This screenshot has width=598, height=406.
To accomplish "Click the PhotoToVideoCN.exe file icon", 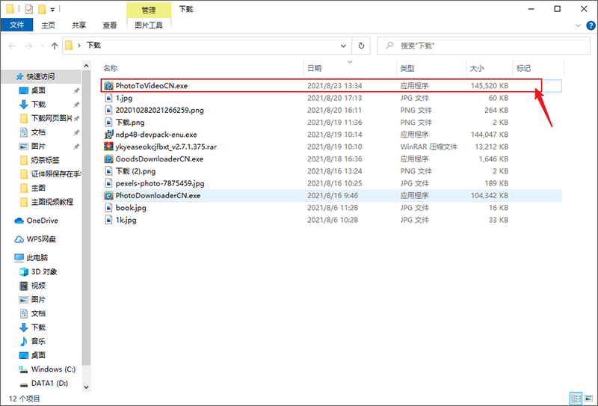I will tap(109, 86).
